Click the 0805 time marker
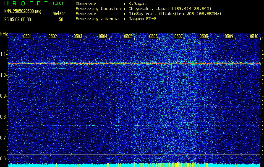 pyautogui.click(x=128, y=36)
